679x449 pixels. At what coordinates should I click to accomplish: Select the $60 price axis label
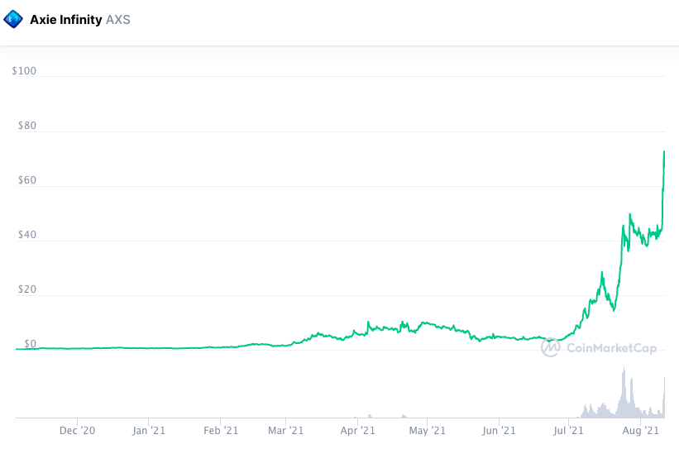(x=26, y=181)
